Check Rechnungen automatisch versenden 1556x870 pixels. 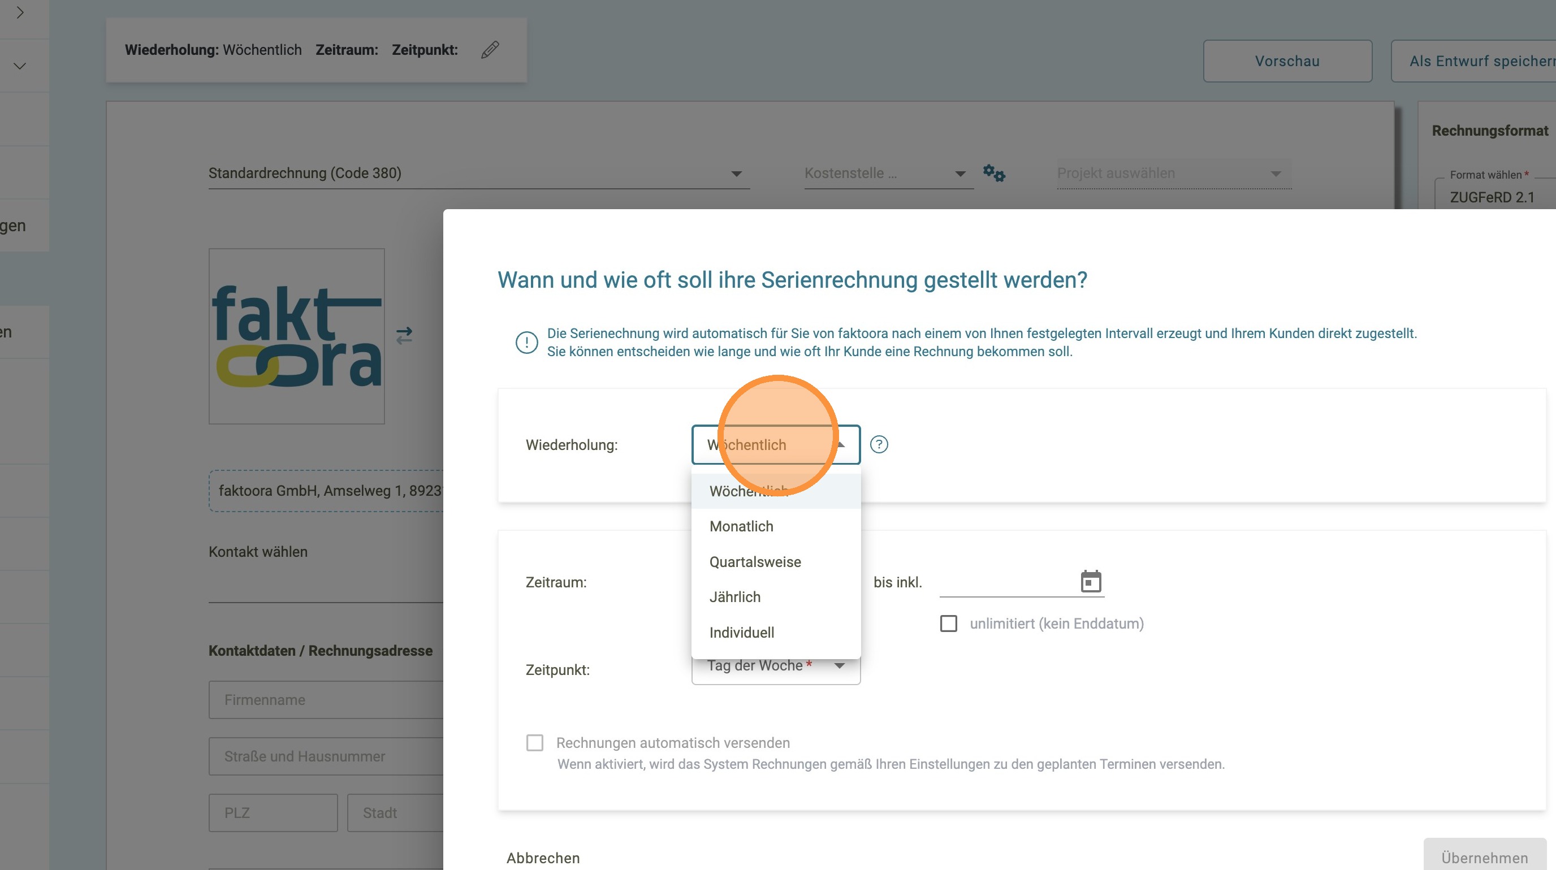pos(534,742)
